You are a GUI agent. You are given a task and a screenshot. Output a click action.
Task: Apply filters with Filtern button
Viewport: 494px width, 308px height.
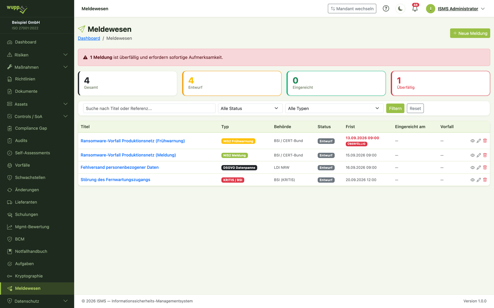(395, 108)
